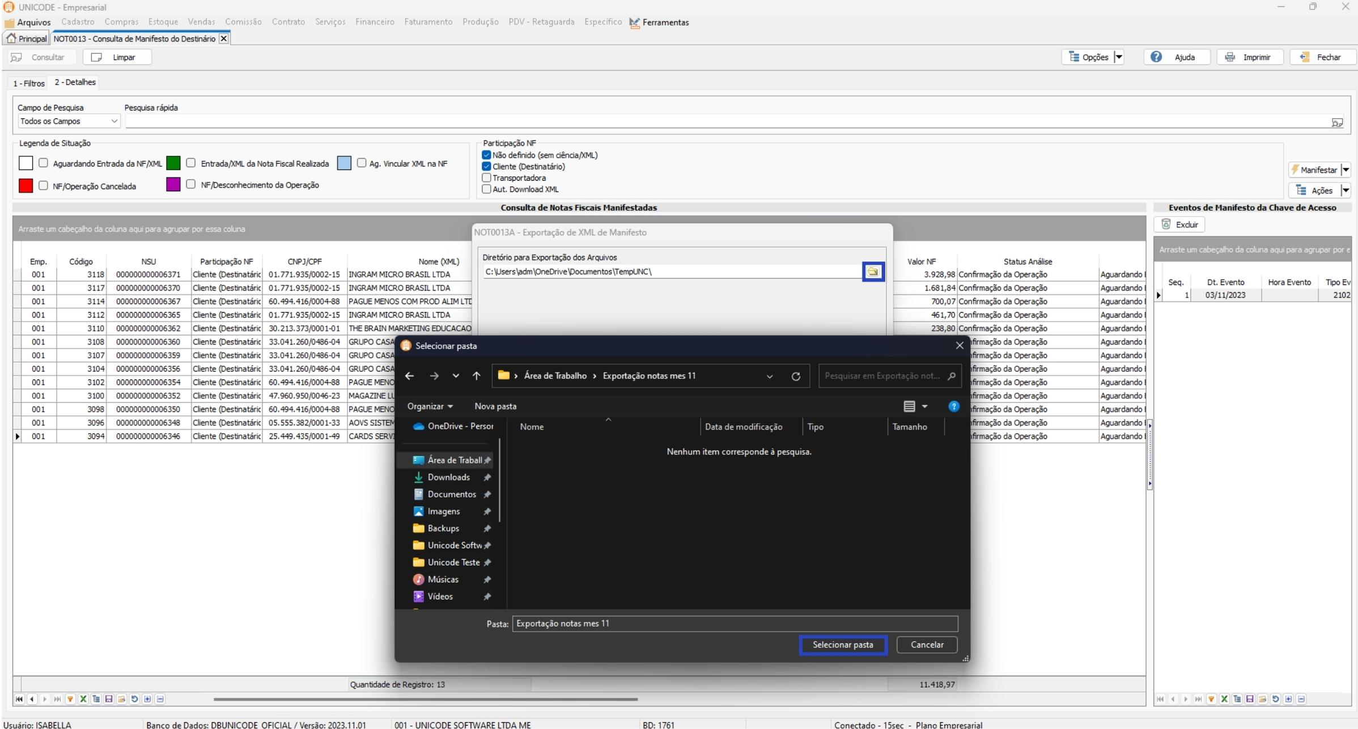Click the Selecionar pasta button
The image size is (1358, 729).
point(842,645)
